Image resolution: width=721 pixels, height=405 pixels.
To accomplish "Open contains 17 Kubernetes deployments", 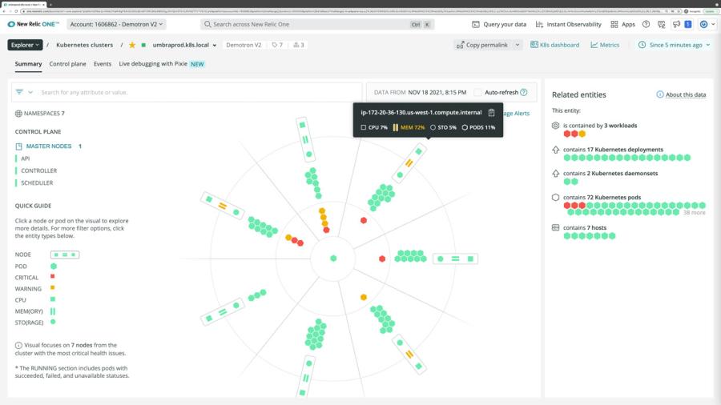I will point(613,150).
